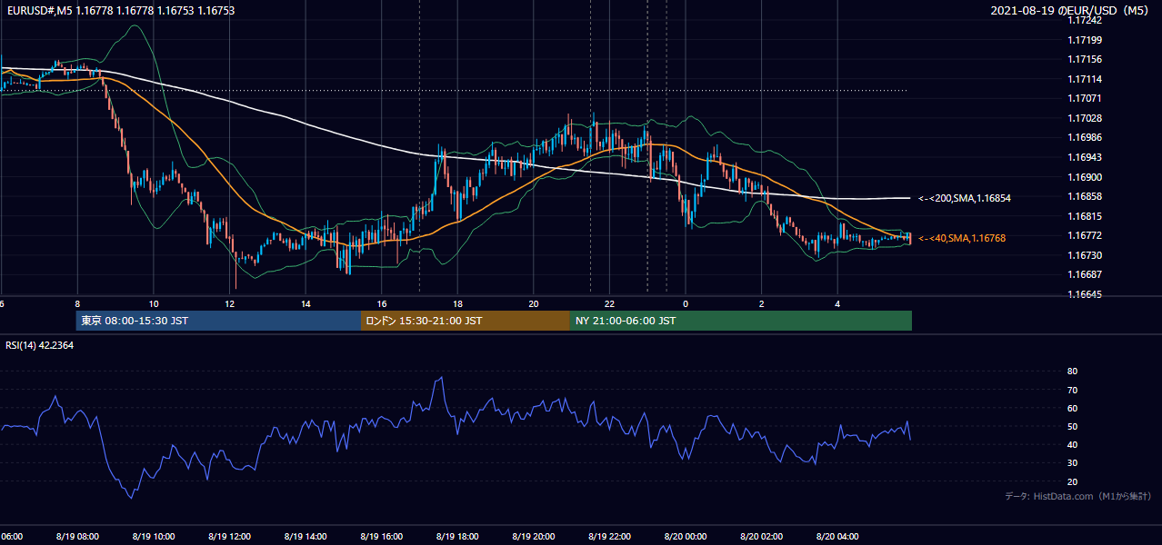Click the RSI(14) 42.2364 indicator label
The height and width of the screenshot is (545, 1162).
(x=40, y=345)
